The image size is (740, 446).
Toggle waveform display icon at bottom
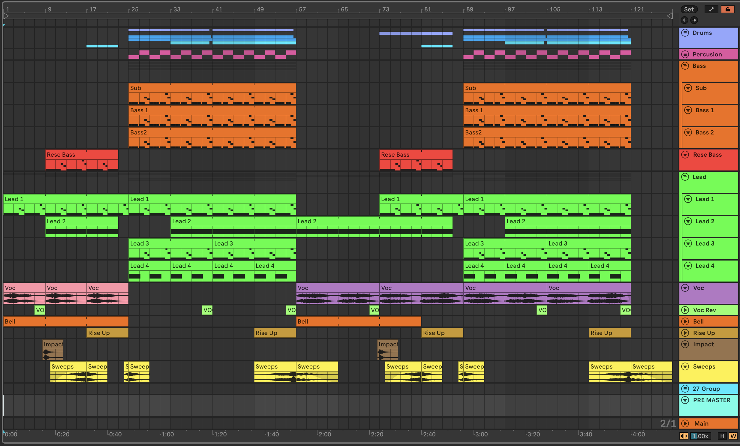[684, 436]
